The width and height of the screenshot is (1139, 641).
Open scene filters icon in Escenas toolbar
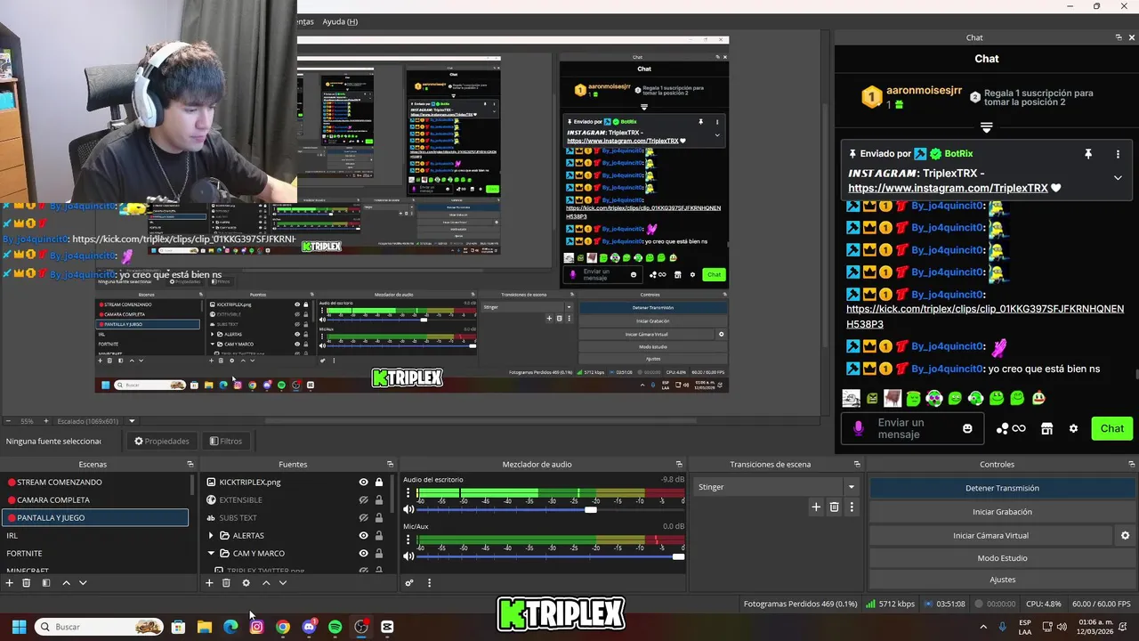coord(46,583)
